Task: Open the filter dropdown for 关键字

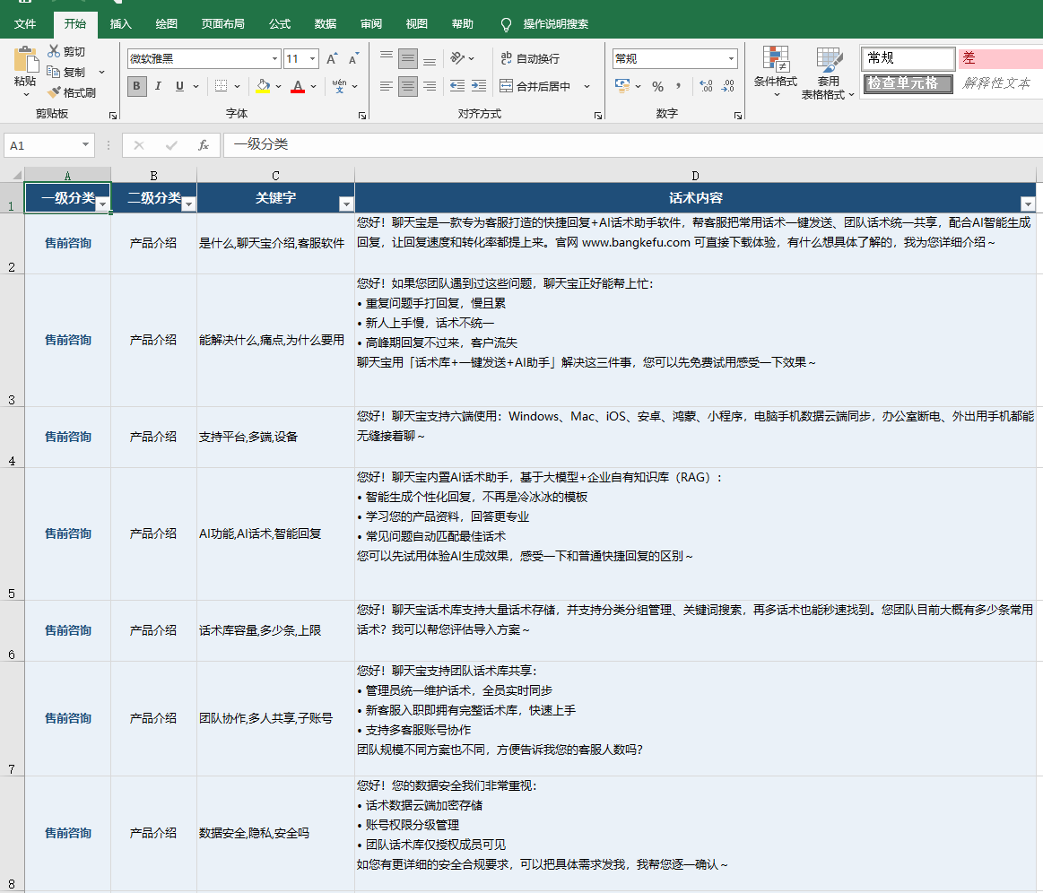Action: click(346, 204)
